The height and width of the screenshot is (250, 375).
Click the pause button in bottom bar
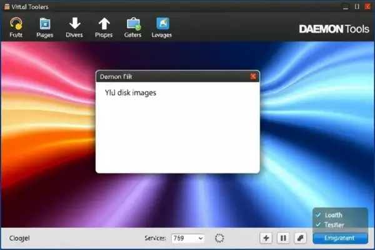pos(283,238)
